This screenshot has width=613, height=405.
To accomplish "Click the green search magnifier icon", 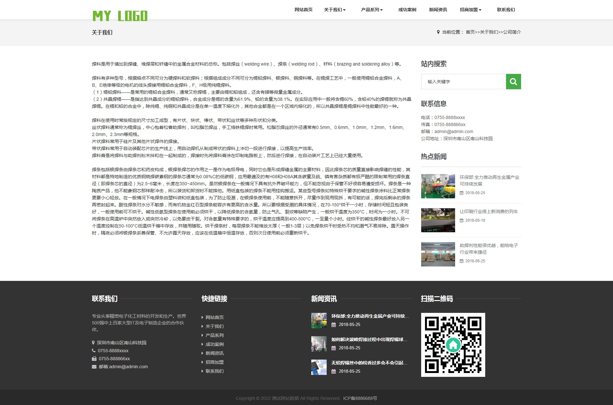I will coord(513,82).
